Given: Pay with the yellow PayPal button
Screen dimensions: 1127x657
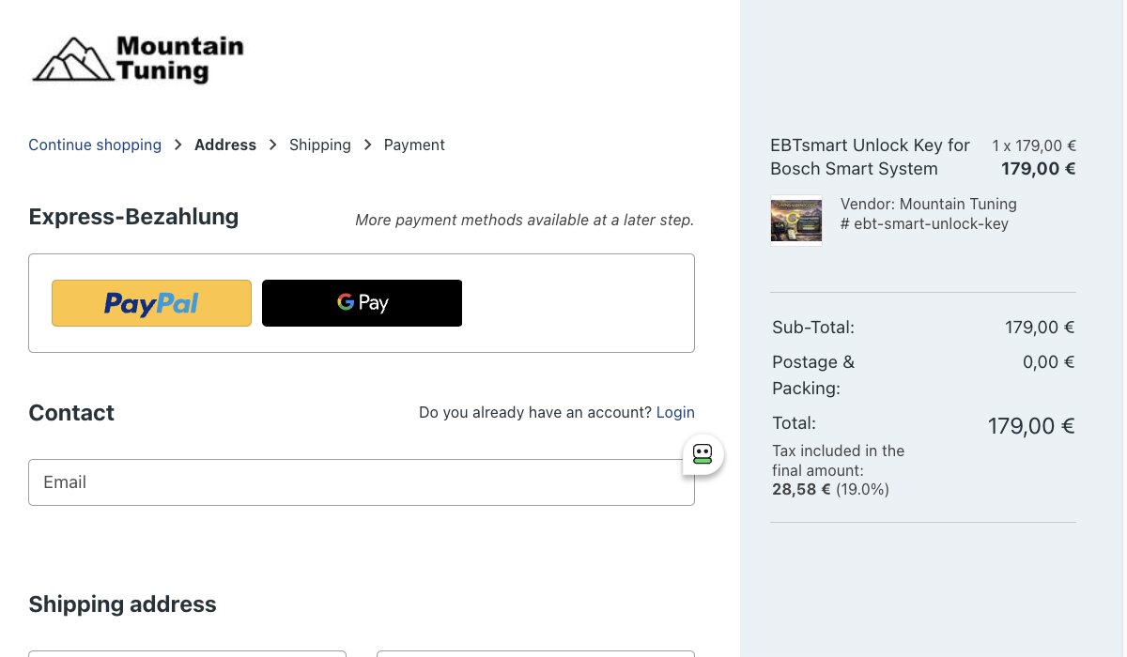Looking at the screenshot, I should (151, 303).
